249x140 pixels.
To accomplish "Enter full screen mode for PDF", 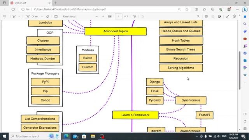I will pyautogui.click(x=228, y=16).
